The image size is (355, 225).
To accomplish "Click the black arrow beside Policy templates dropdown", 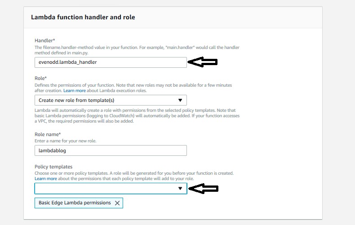I will pyautogui.click(x=203, y=188).
